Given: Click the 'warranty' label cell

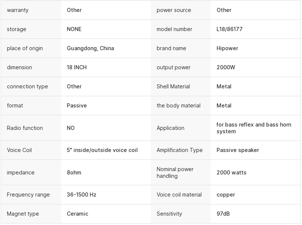Looking at the screenshot, I should pos(18,10).
